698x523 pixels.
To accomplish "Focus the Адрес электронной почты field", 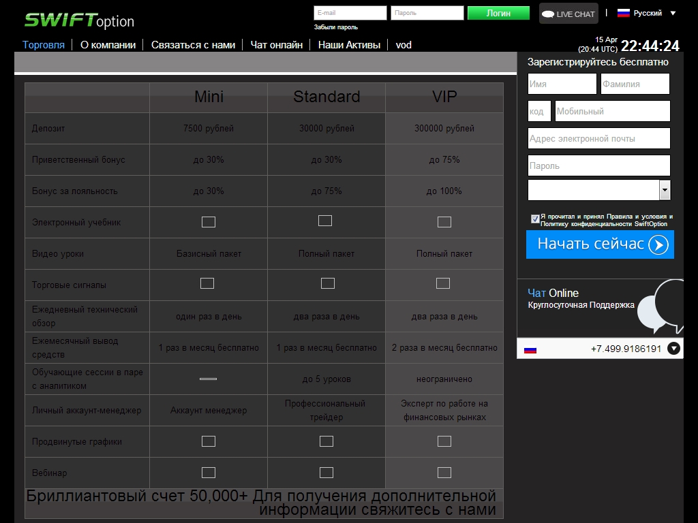I will click(x=598, y=138).
